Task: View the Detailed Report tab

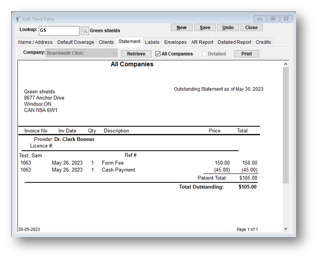Action: point(234,42)
